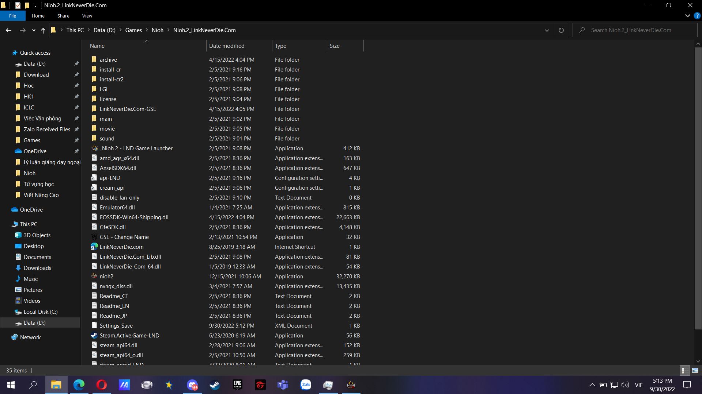Image resolution: width=702 pixels, height=394 pixels.
Task: Open Zalo Received Files in sidebar
Action: [47, 130]
